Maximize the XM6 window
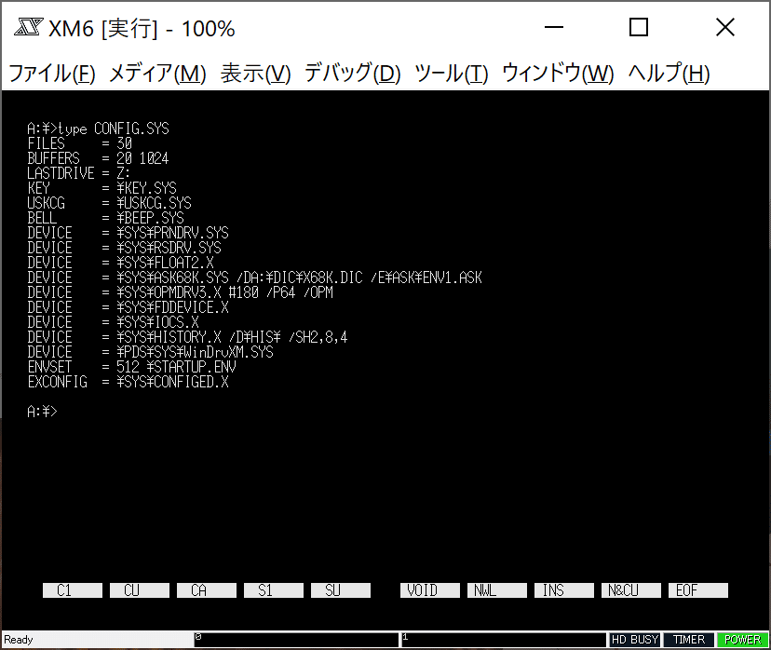This screenshot has height=650, width=771. pos(639,28)
